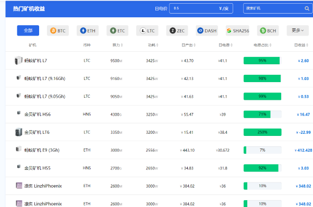The image size is (313, 207).
Task: Select the 全部 tab
Action: click(28, 30)
